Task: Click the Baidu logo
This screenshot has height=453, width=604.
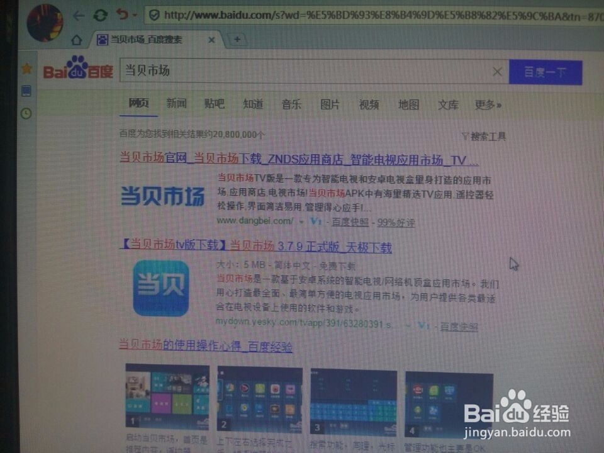Action: tap(78, 69)
